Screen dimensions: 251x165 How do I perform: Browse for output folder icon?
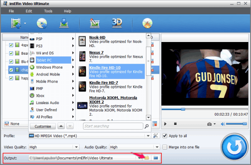pyautogui.click(x=147, y=158)
